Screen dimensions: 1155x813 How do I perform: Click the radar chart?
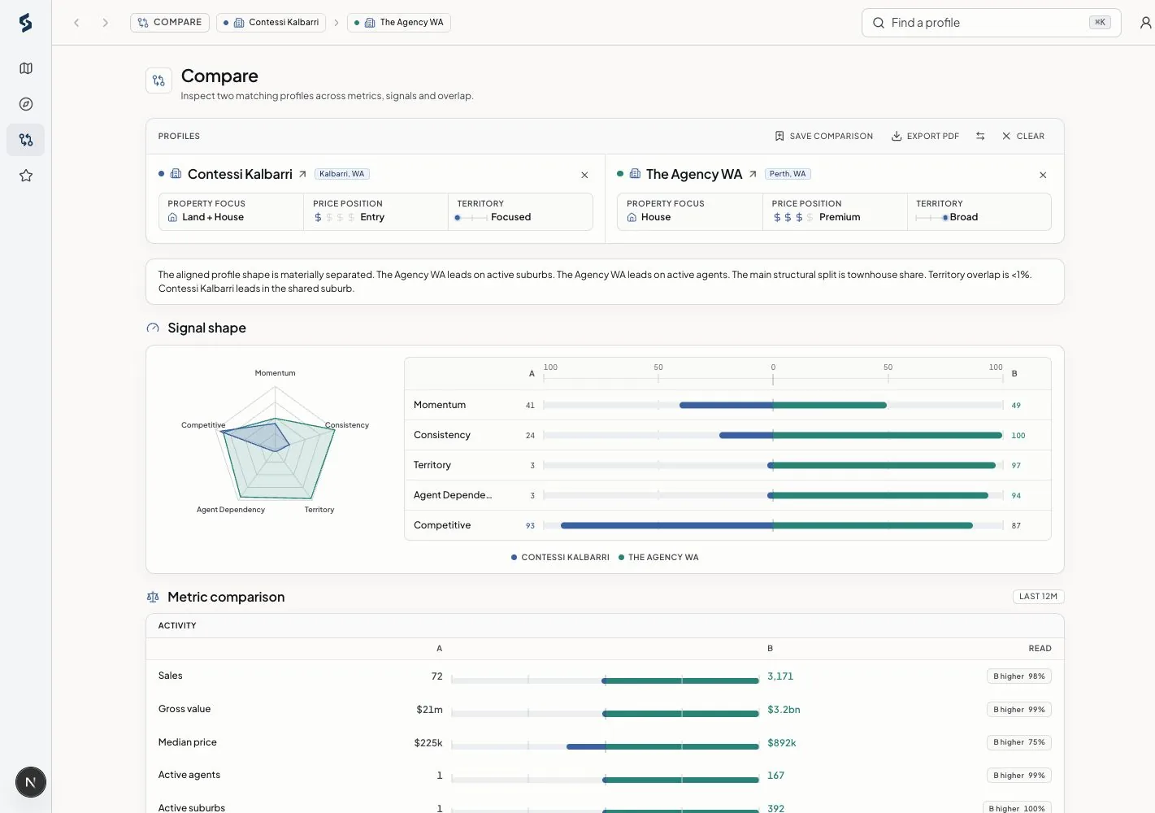[275, 443]
